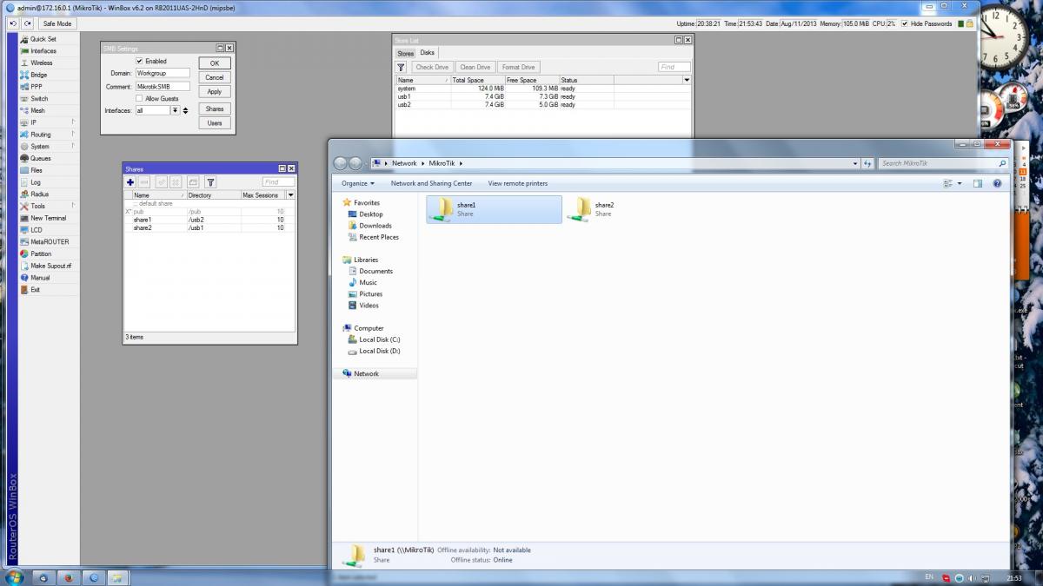Click the filter funnel icon in Shares window
The image size is (1043, 586).
click(210, 182)
